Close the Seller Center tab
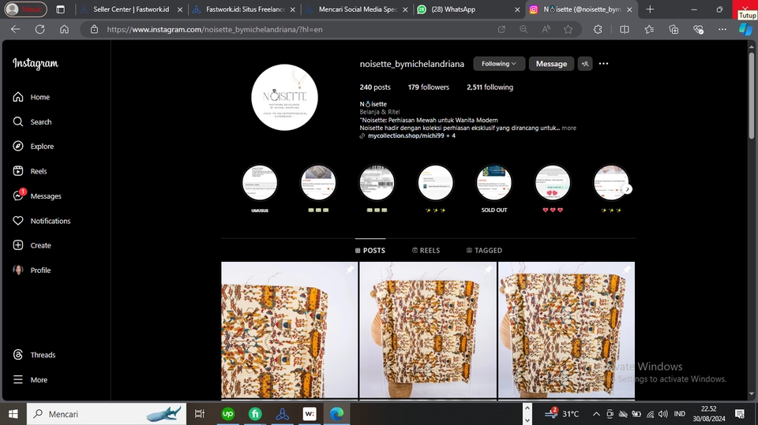 point(180,9)
